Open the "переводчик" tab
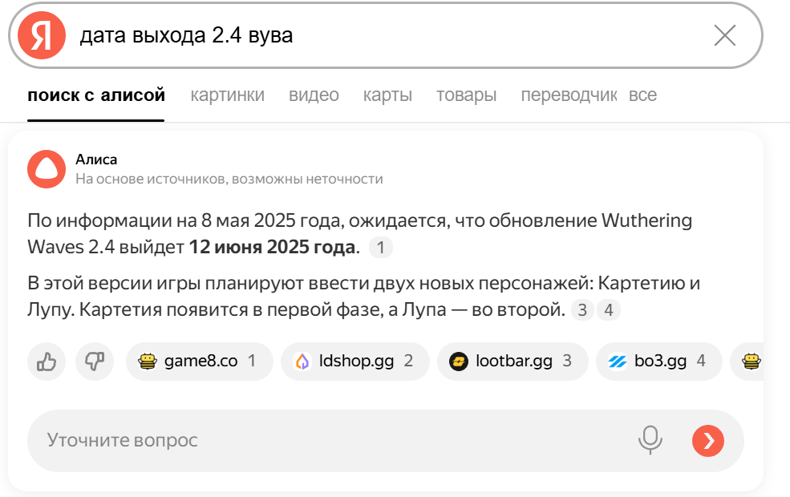The height and width of the screenshot is (497, 790). [569, 95]
